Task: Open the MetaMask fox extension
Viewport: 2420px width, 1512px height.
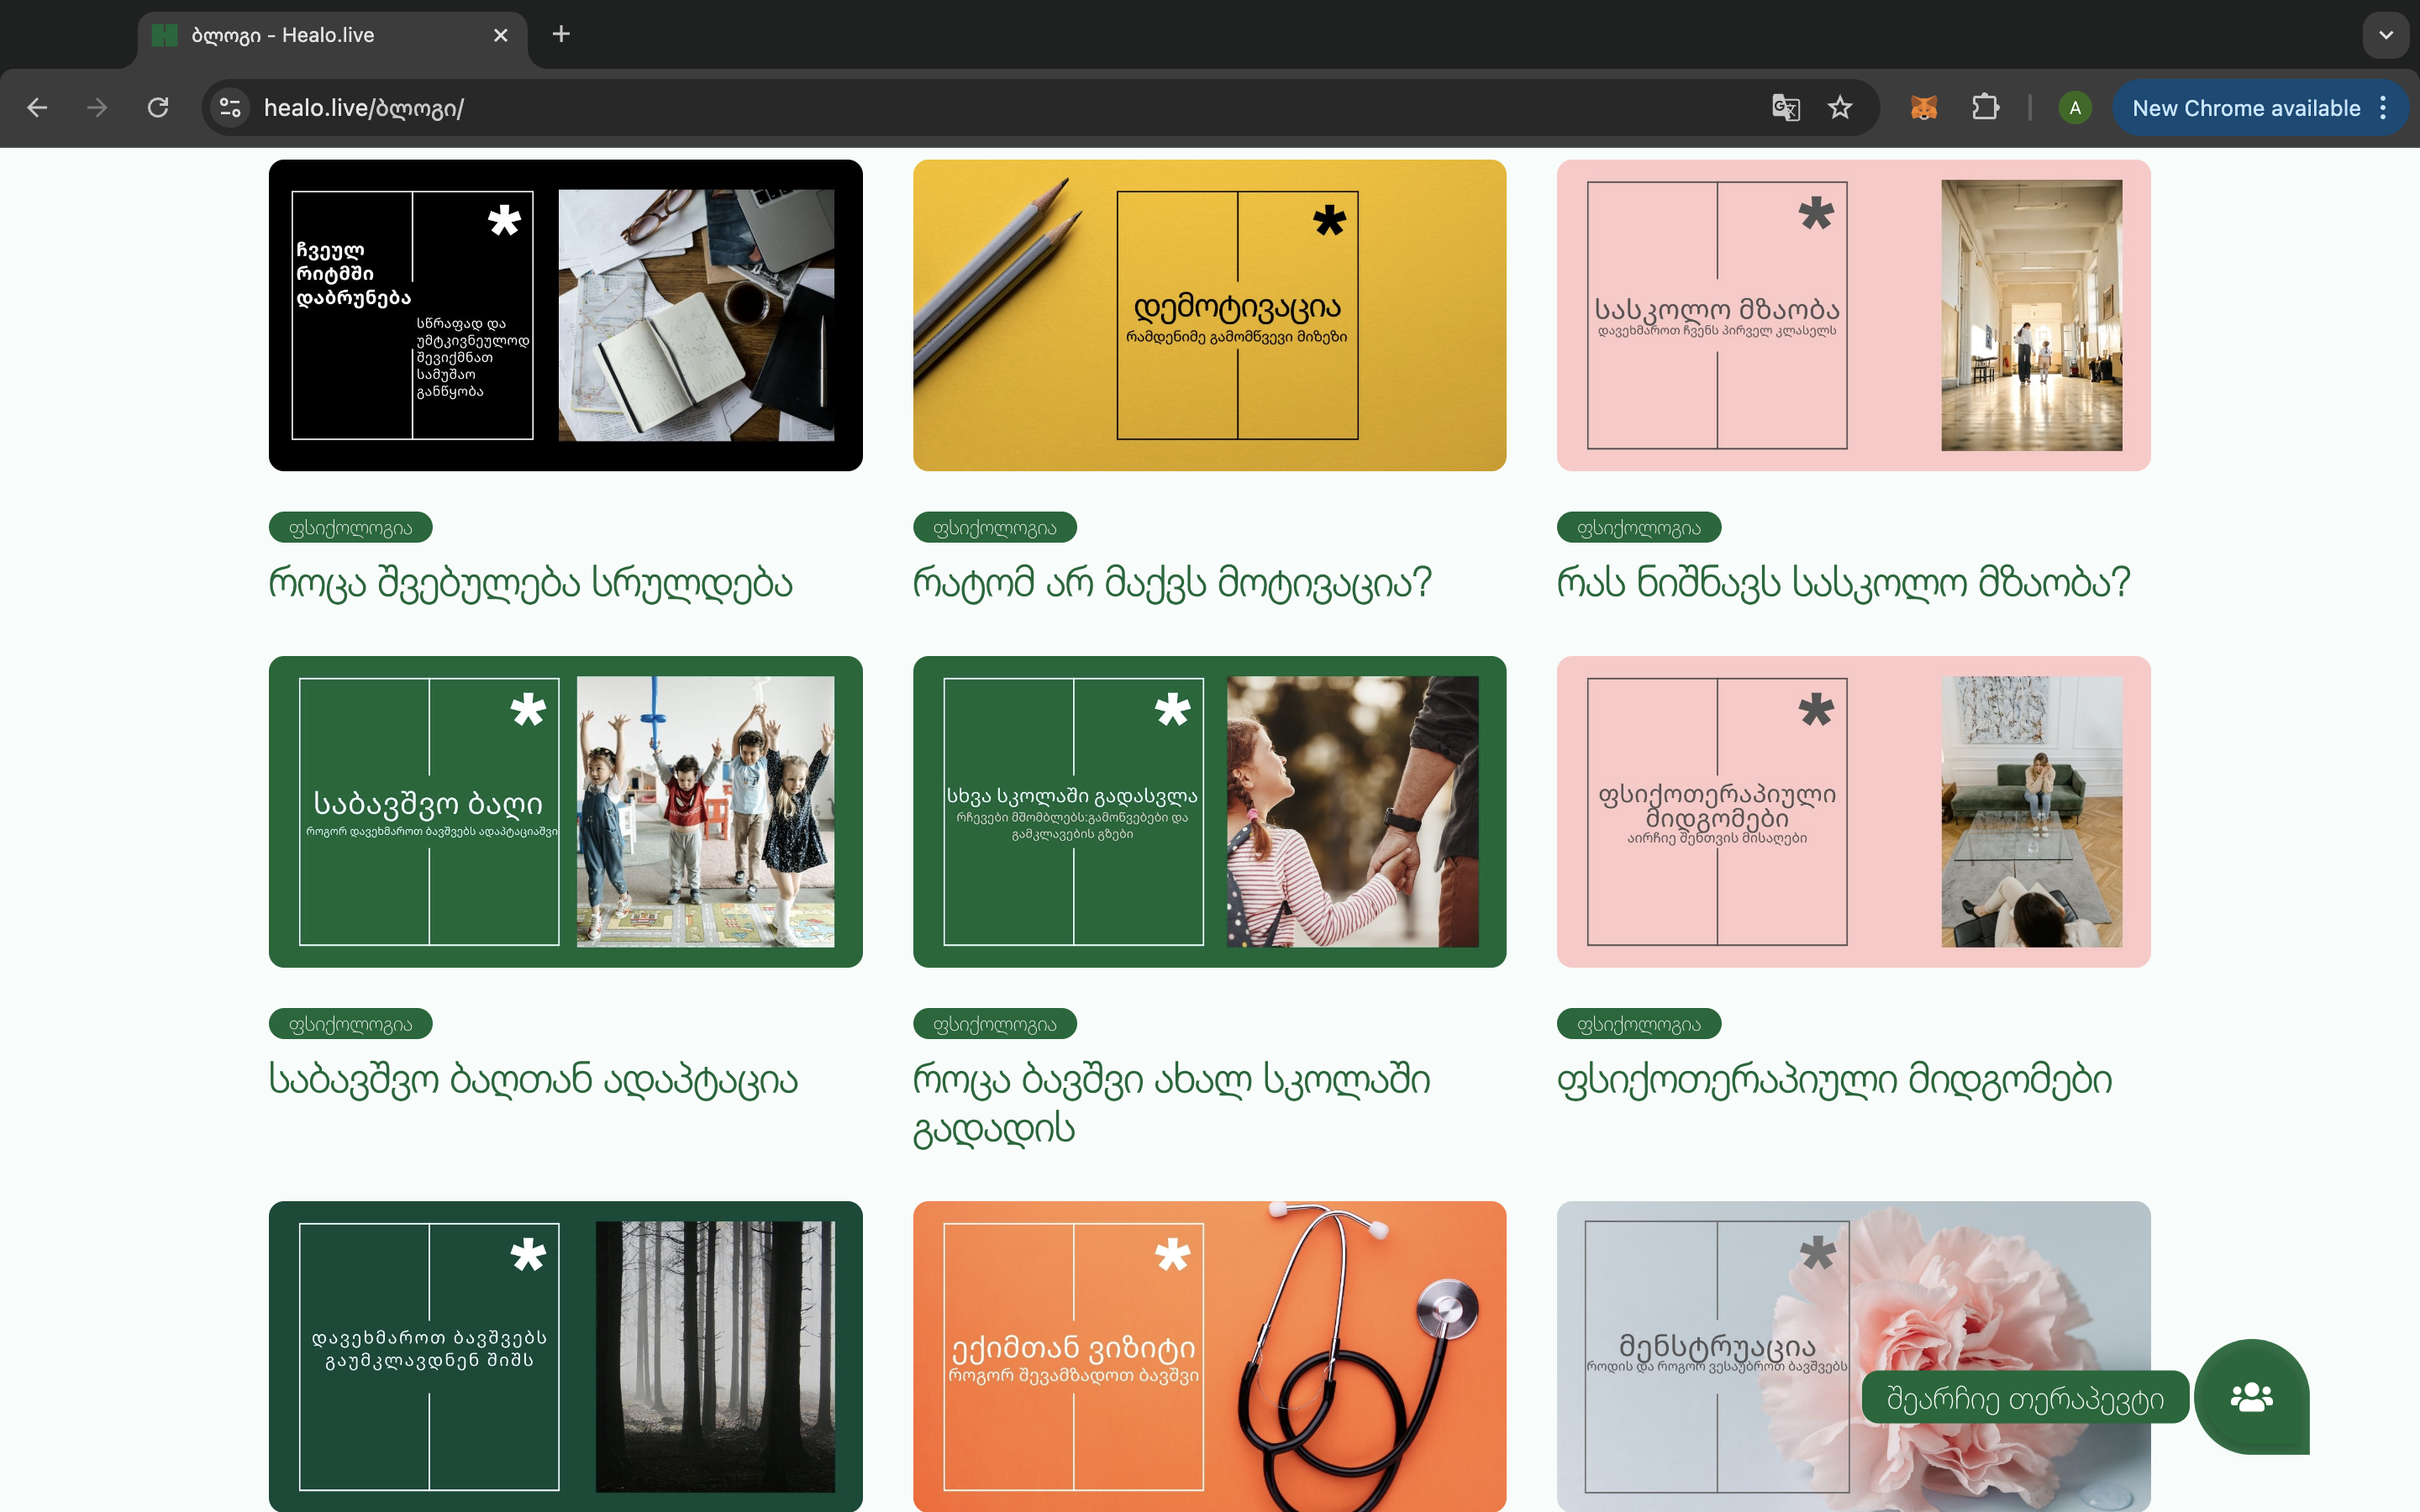Action: [x=1923, y=108]
